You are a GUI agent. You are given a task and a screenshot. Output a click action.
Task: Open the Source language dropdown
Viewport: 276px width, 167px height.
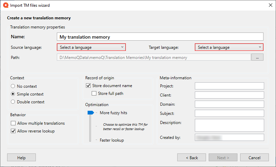[91, 47]
